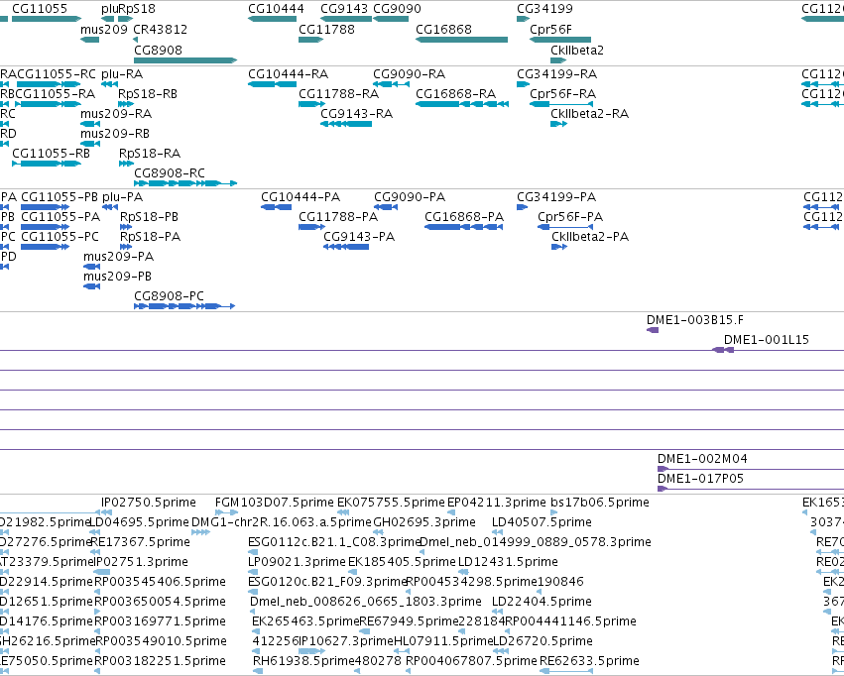This screenshot has width=844, height=676.
Task: Click the CR43812 gene label
Action: (161, 29)
